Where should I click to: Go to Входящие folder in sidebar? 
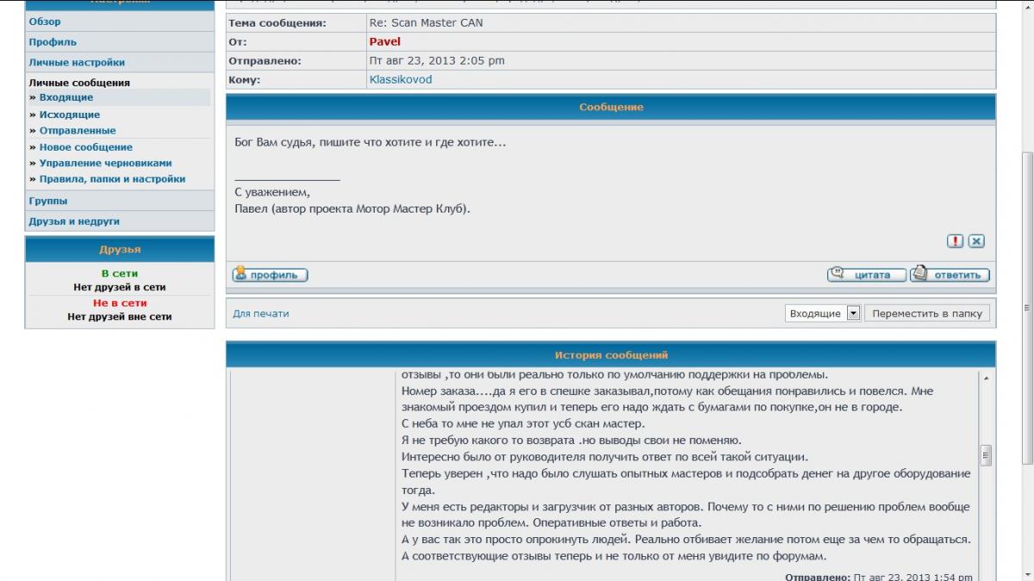(66, 98)
